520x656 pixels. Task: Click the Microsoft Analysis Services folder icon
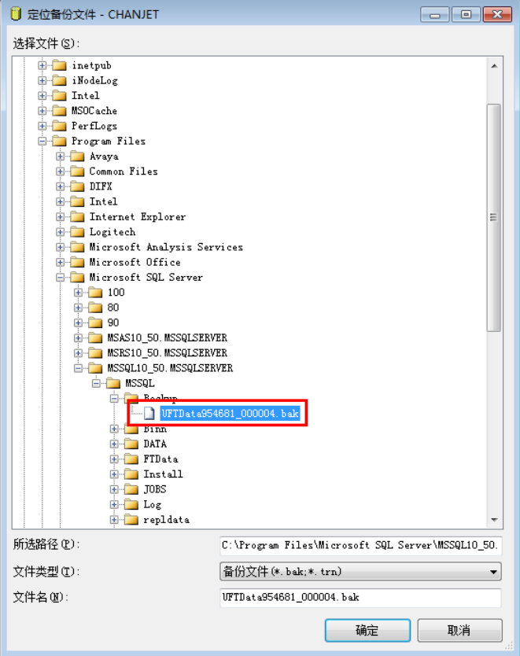[77, 247]
